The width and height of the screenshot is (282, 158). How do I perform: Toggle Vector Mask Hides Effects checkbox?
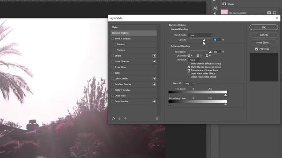[x=189, y=77]
